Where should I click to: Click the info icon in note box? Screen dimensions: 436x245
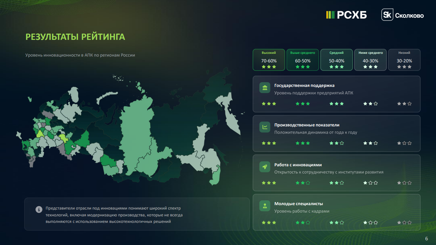(39, 209)
